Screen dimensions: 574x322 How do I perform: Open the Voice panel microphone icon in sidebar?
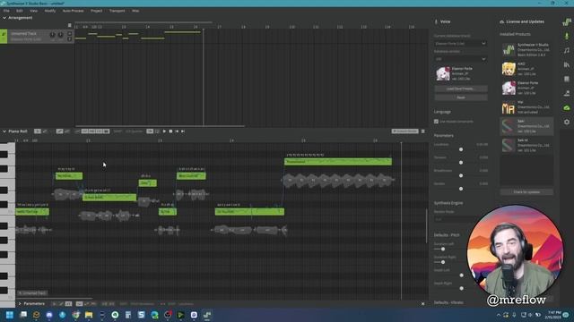[x=567, y=36]
